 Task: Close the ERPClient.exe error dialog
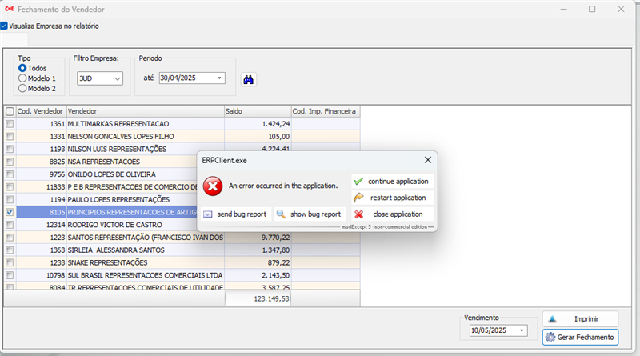(x=428, y=160)
